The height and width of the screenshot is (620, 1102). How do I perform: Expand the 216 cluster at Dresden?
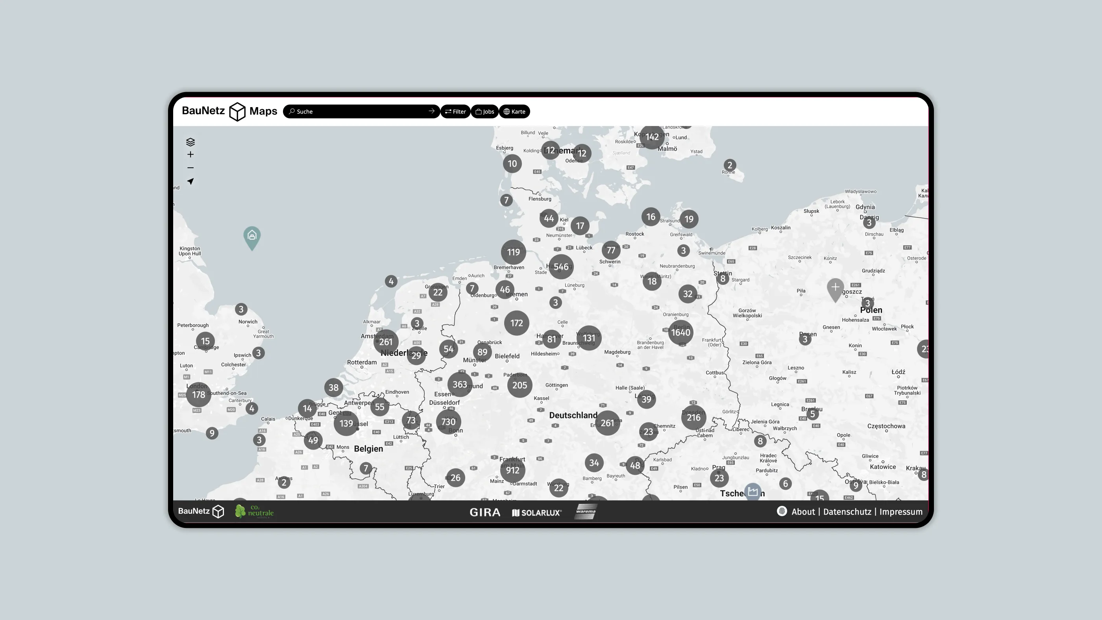(x=693, y=418)
